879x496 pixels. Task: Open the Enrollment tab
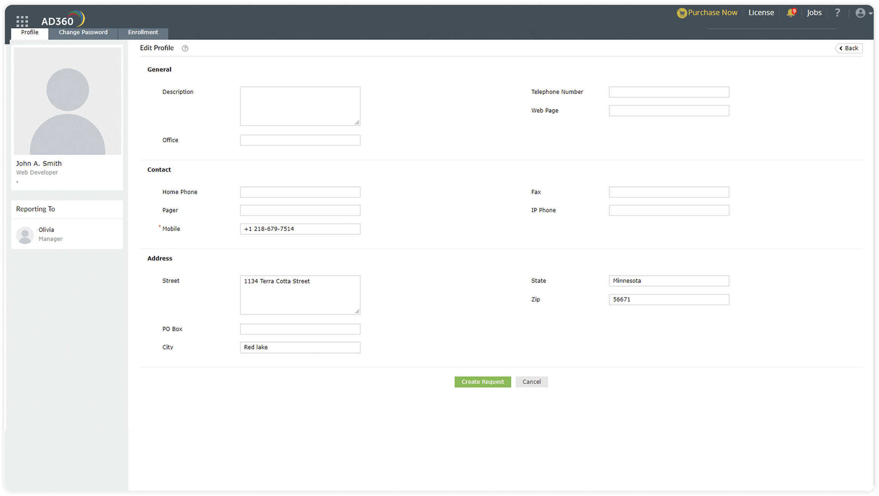point(143,33)
